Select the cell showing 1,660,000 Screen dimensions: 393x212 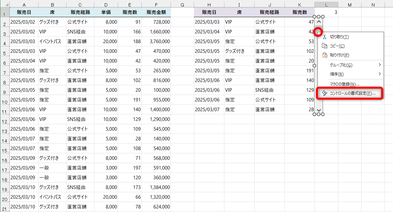(x=156, y=32)
